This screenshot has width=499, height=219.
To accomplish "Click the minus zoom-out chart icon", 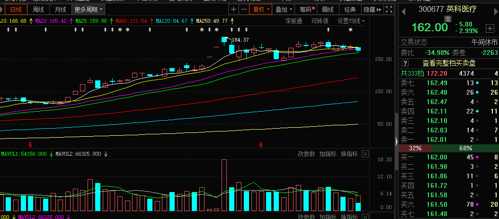I will pyautogui.click(x=243, y=9).
